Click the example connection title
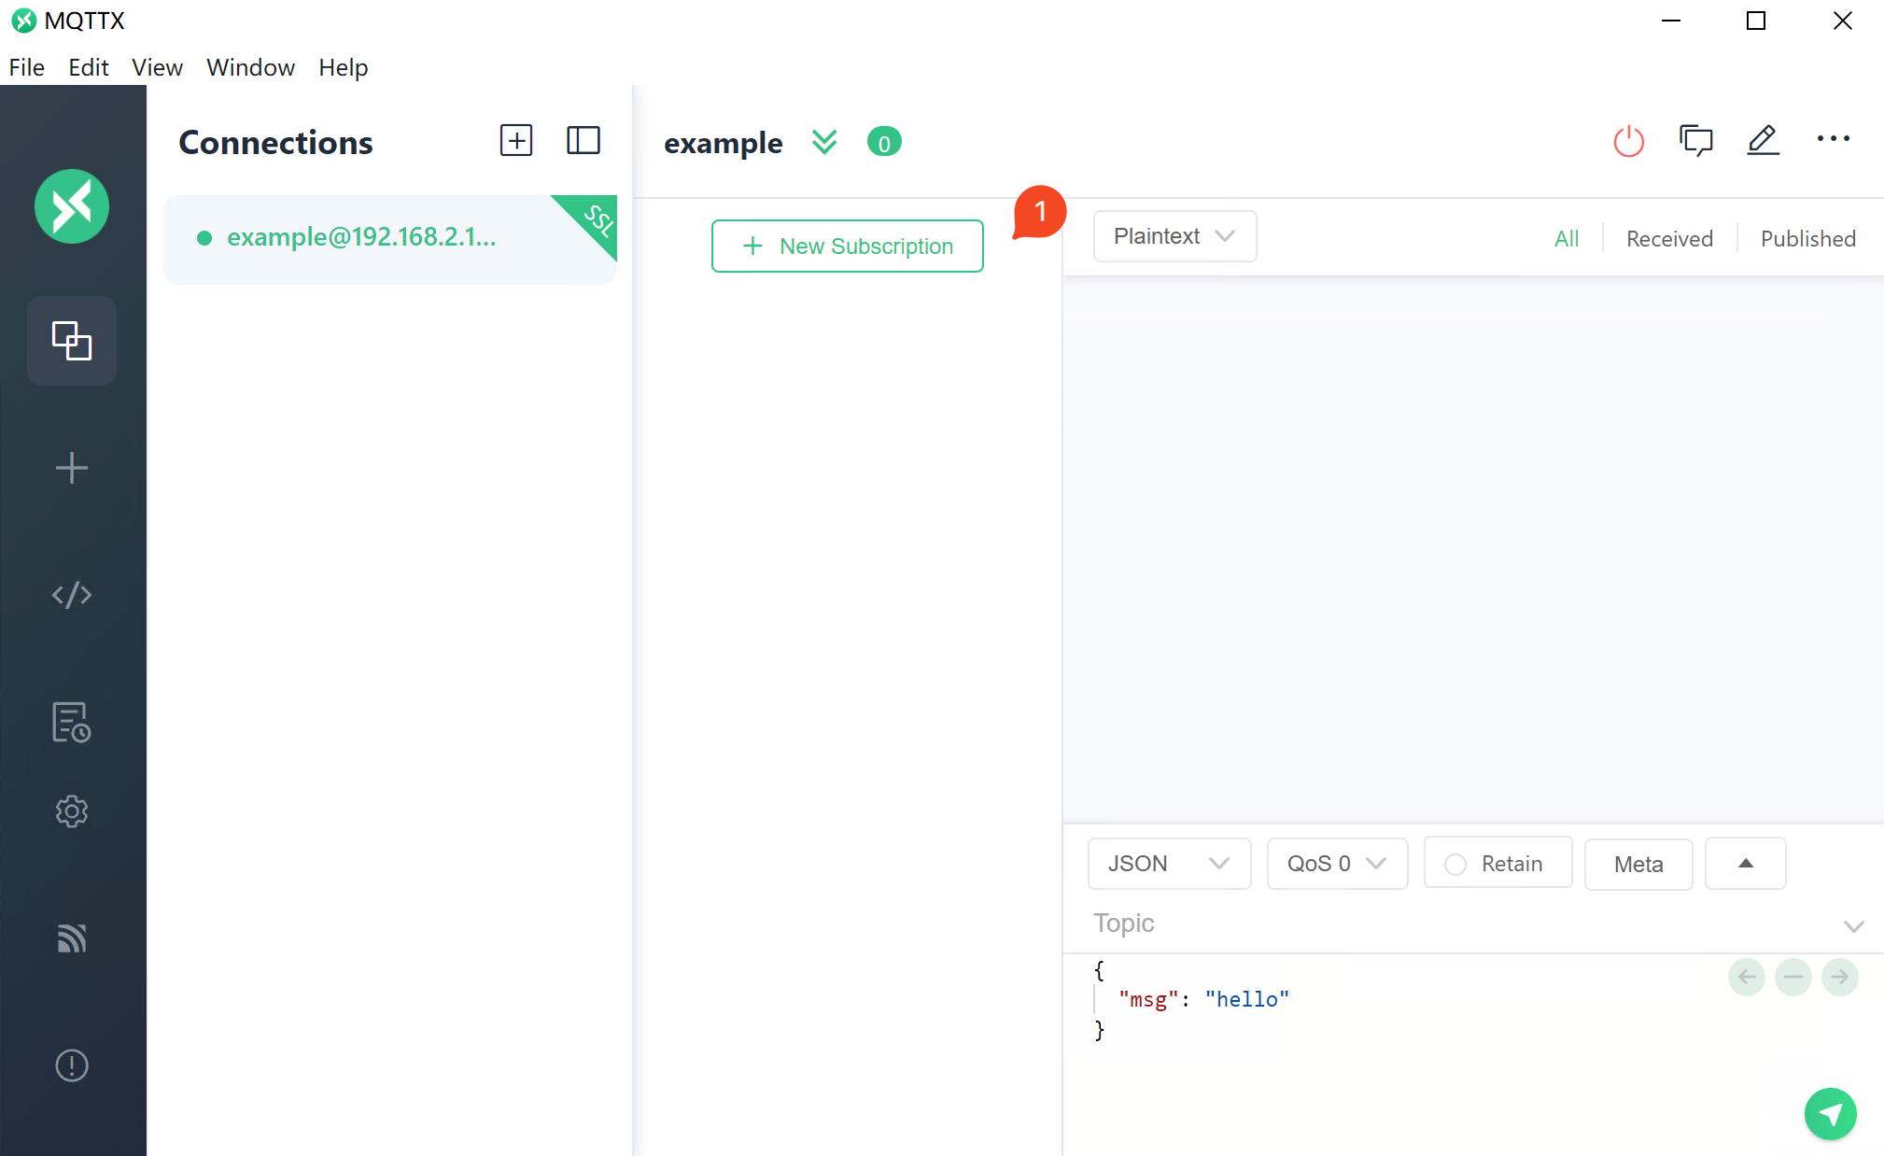Screen dimensions: 1884x1156 (724, 143)
